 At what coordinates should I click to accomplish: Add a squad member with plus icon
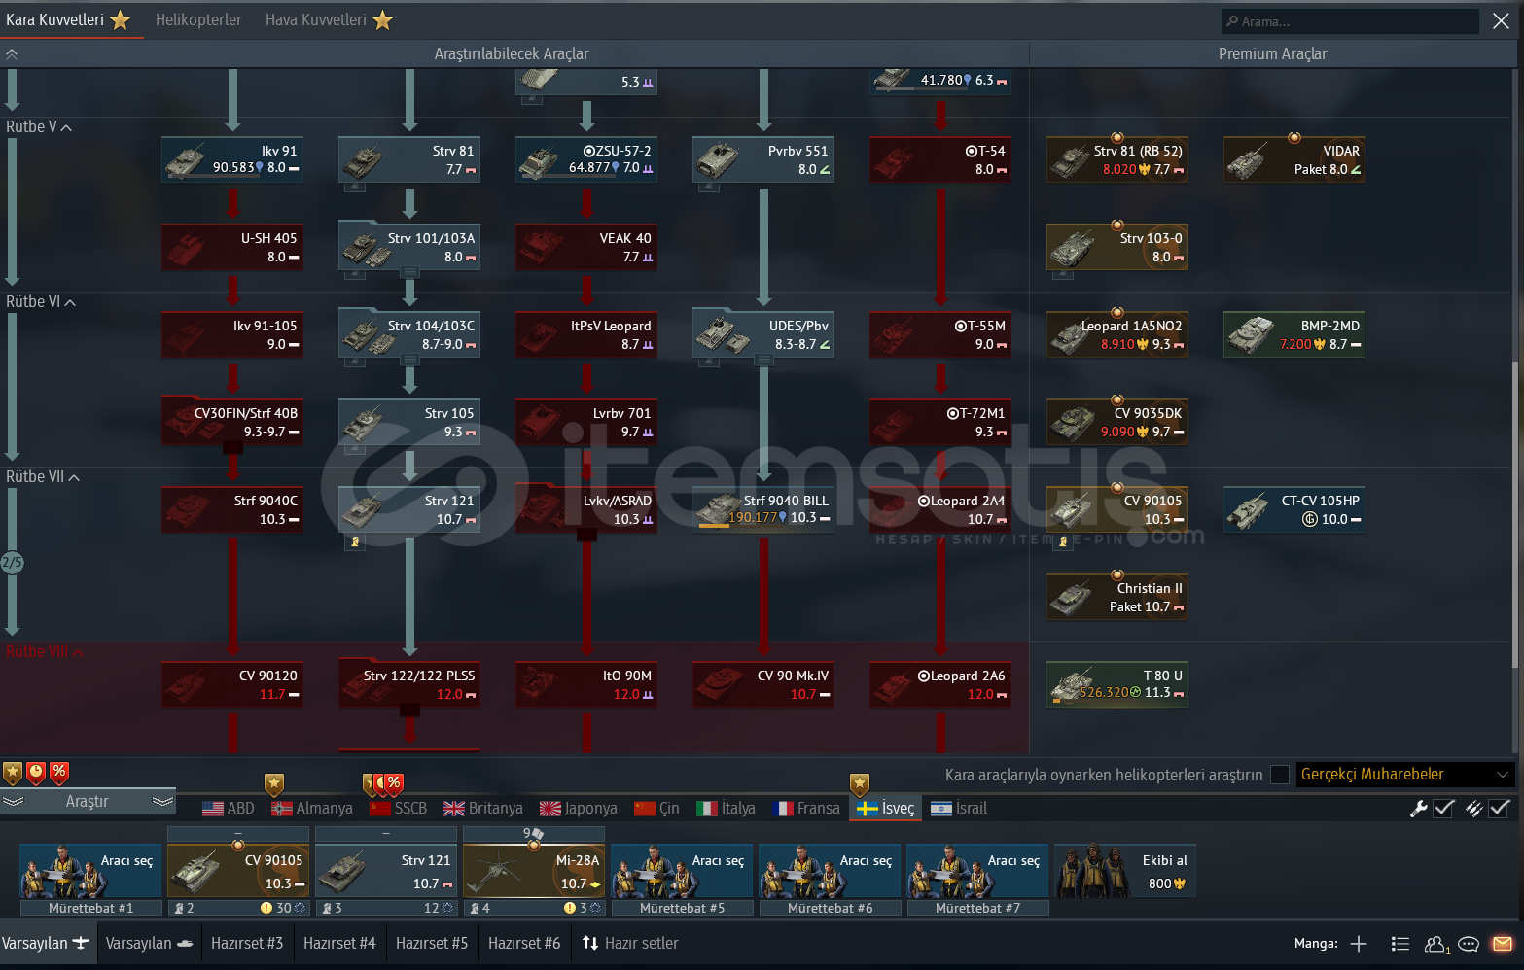[x=1359, y=943]
